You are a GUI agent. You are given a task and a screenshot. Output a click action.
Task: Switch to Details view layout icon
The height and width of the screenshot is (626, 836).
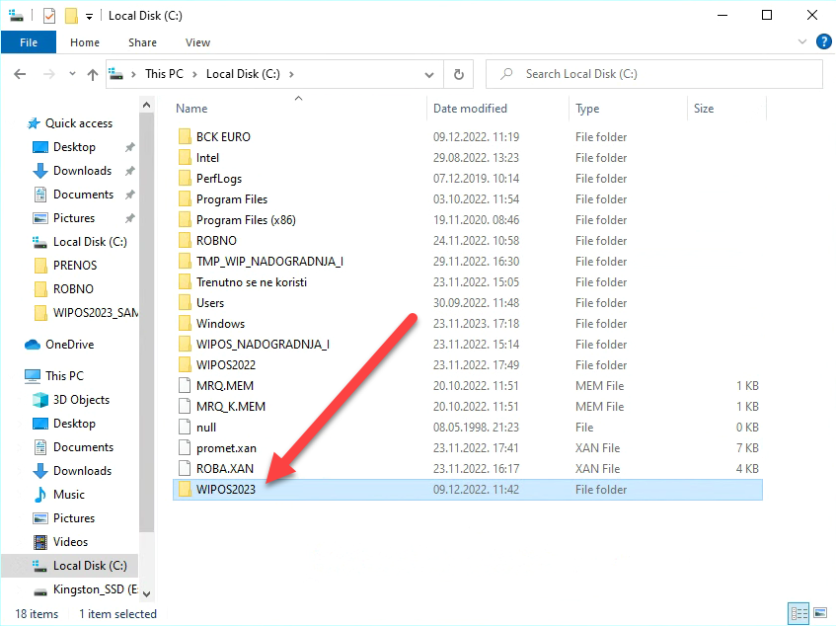click(798, 614)
